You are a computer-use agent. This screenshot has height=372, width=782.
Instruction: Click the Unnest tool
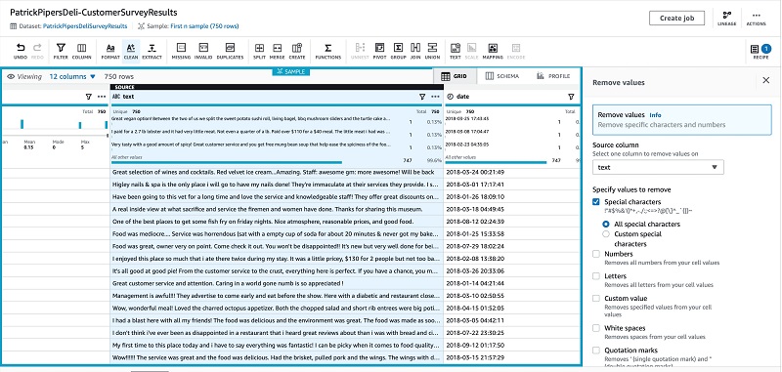[x=360, y=51]
